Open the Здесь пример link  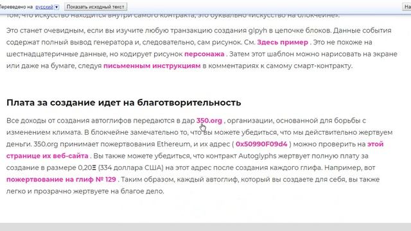point(283,42)
